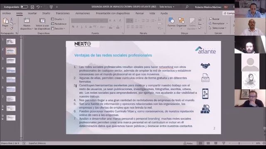Viewport: 266px width, 149px height.
Task: Click the font color button
Action: pyautogui.click(x=118, y=27)
